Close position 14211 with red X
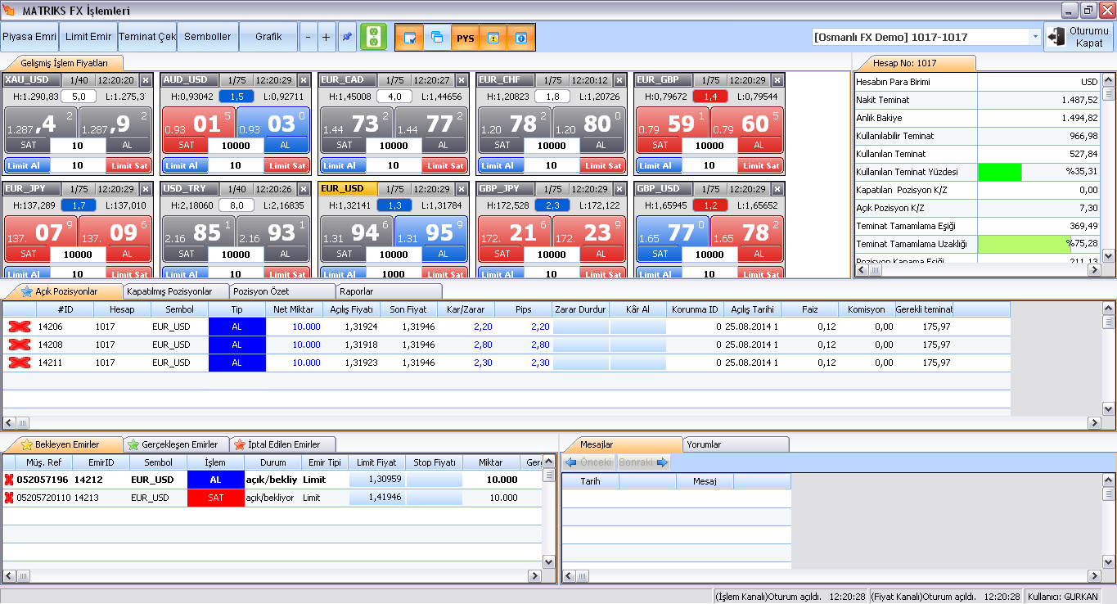This screenshot has width=1117, height=604. click(x=20, y=363)
